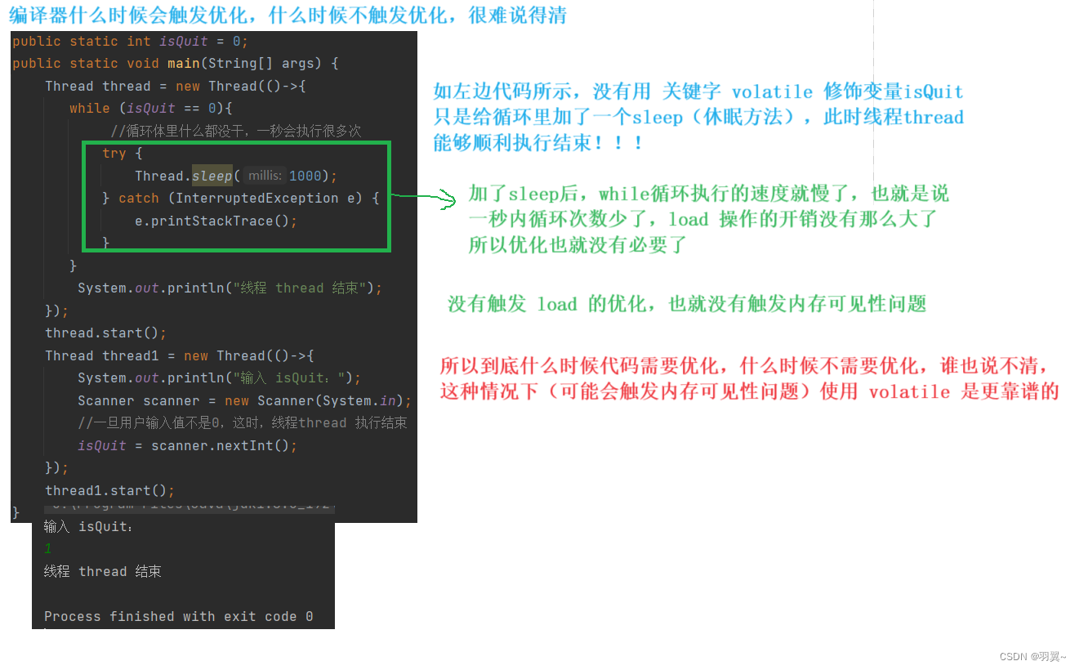Click the green input value '1' in console
1079x670 pixels.
48,549
